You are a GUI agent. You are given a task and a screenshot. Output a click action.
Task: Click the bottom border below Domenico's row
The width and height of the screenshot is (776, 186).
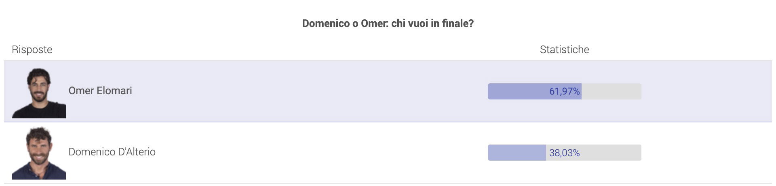point(388,183)
